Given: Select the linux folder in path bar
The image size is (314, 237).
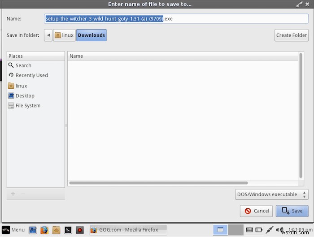Looking at the screenshot, I should pyautogui.click(x=64, y=35).
